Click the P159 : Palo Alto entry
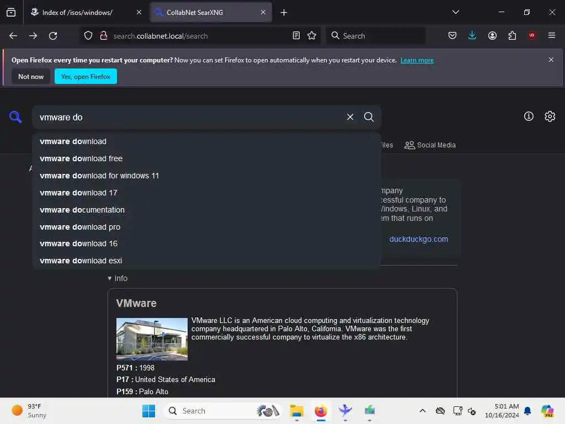Image resolution: width=565 pixels, height=424 pixels. 142,391
